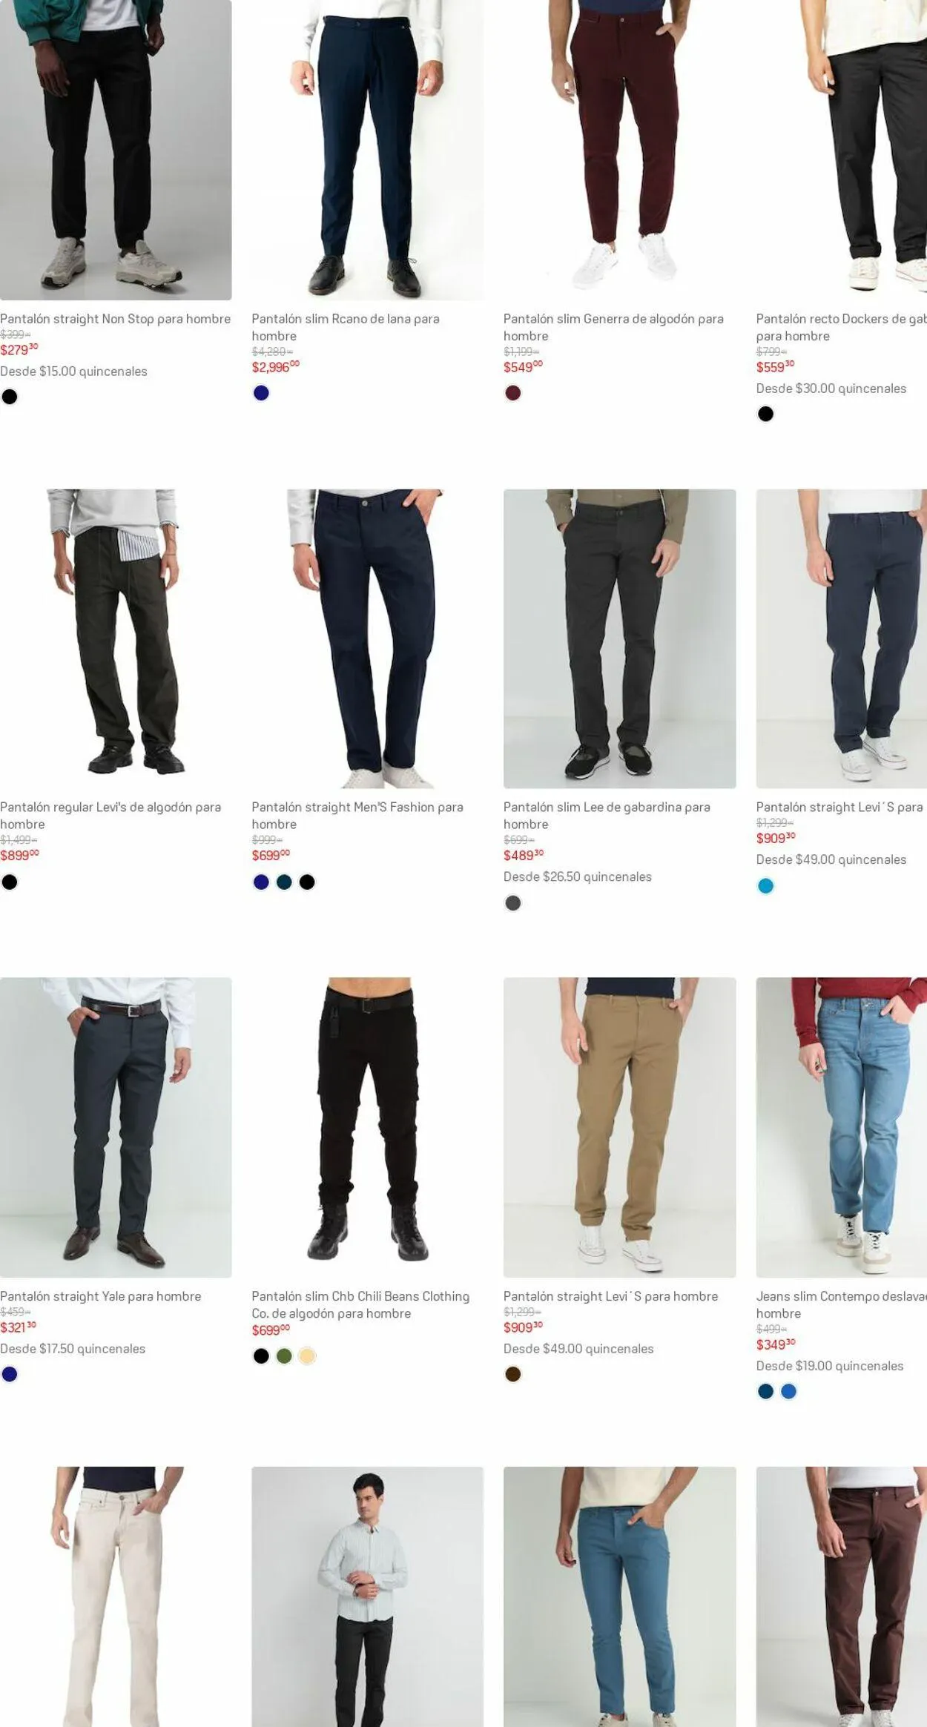The image size is (927, 1727).
Task: View khaki Levi´S straight pants image
Action: (x=620, y=1127)
